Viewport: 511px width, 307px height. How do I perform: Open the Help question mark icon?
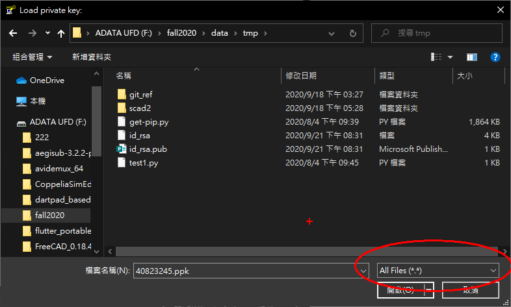coord(495,57)
